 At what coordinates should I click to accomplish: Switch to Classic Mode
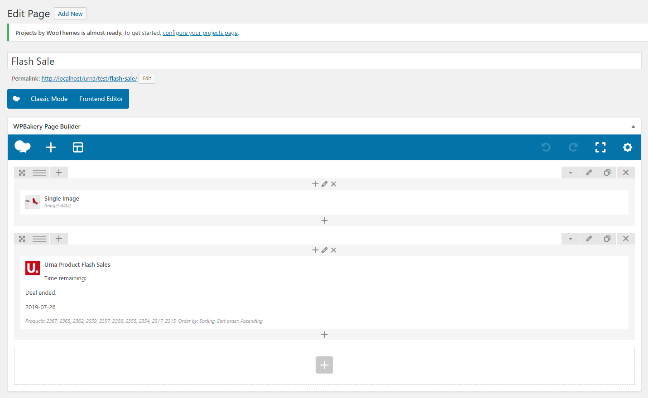49,99
